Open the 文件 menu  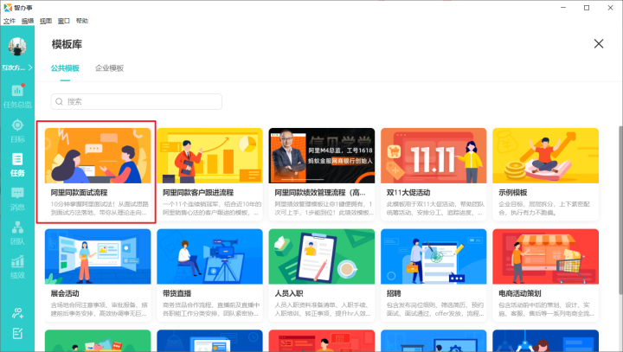(x=10, y=21)
